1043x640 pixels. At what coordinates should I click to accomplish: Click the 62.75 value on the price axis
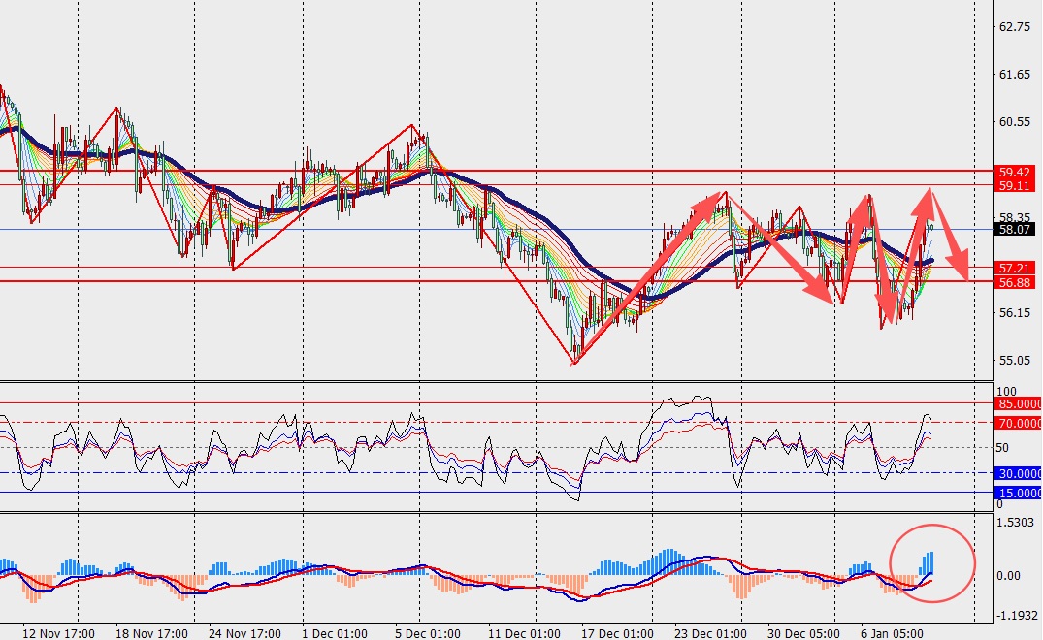click(x=1015, y=27)
